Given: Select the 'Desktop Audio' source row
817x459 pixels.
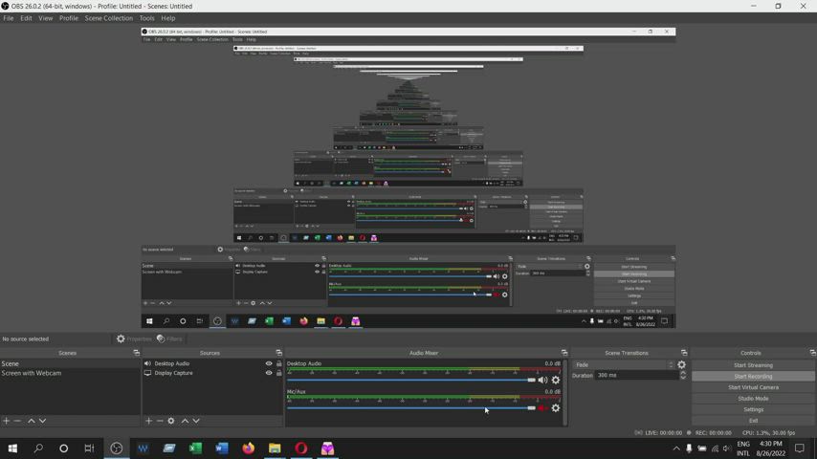Looking at the screenshot, I should [x=212, y=363].
